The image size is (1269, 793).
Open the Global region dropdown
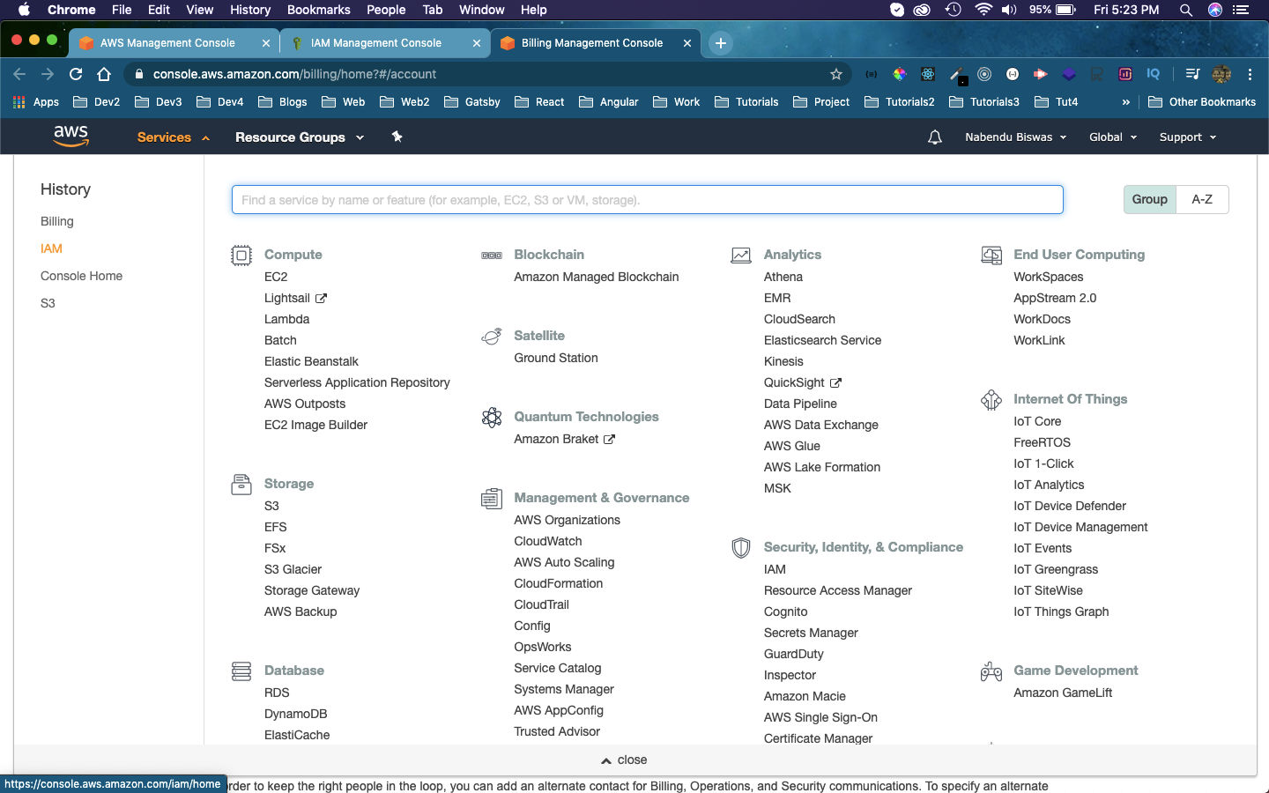click(1113, 137)
